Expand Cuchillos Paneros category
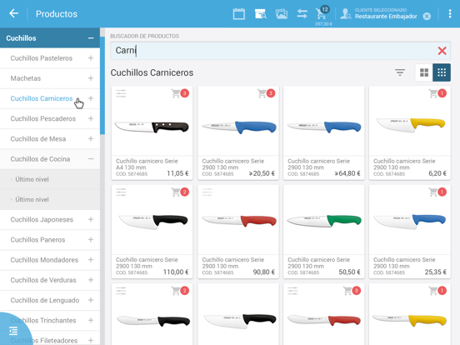This screenshot has height=345, width=460. (x=91, y=240)
